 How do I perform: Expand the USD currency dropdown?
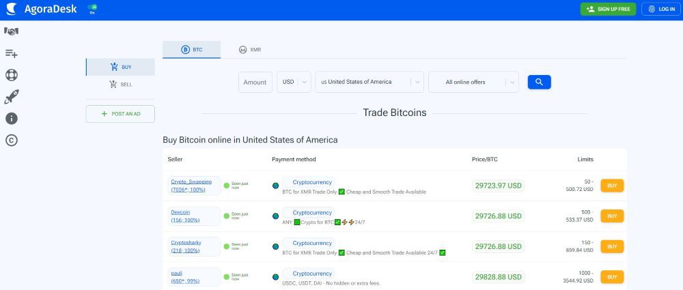click(x=294, y=82)
